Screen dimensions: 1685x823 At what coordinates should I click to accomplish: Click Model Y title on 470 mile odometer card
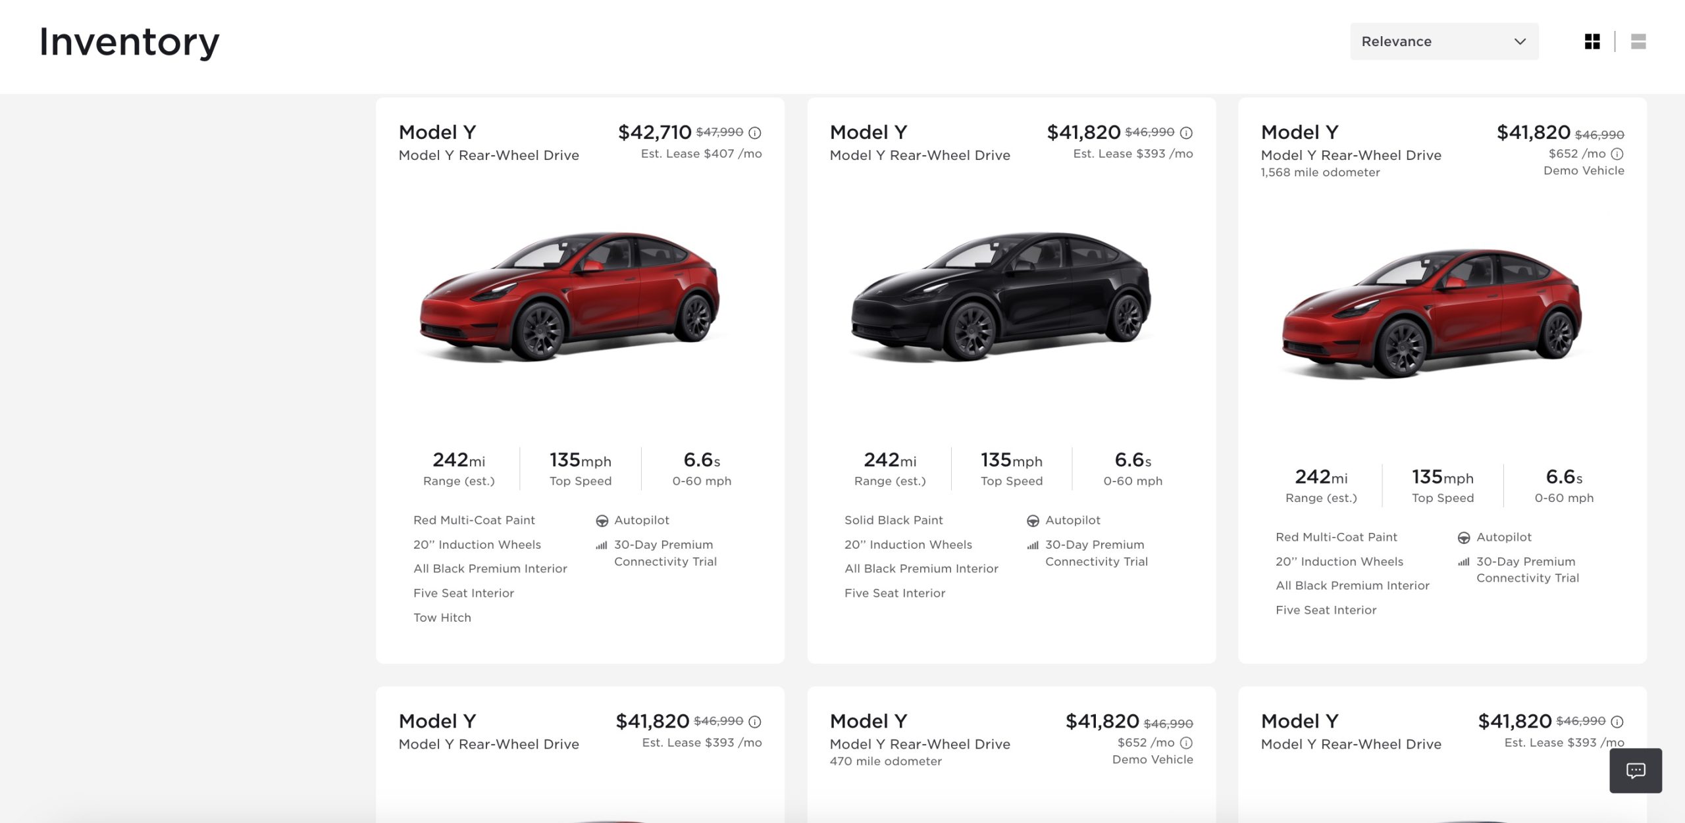click(x=869, y=721)
